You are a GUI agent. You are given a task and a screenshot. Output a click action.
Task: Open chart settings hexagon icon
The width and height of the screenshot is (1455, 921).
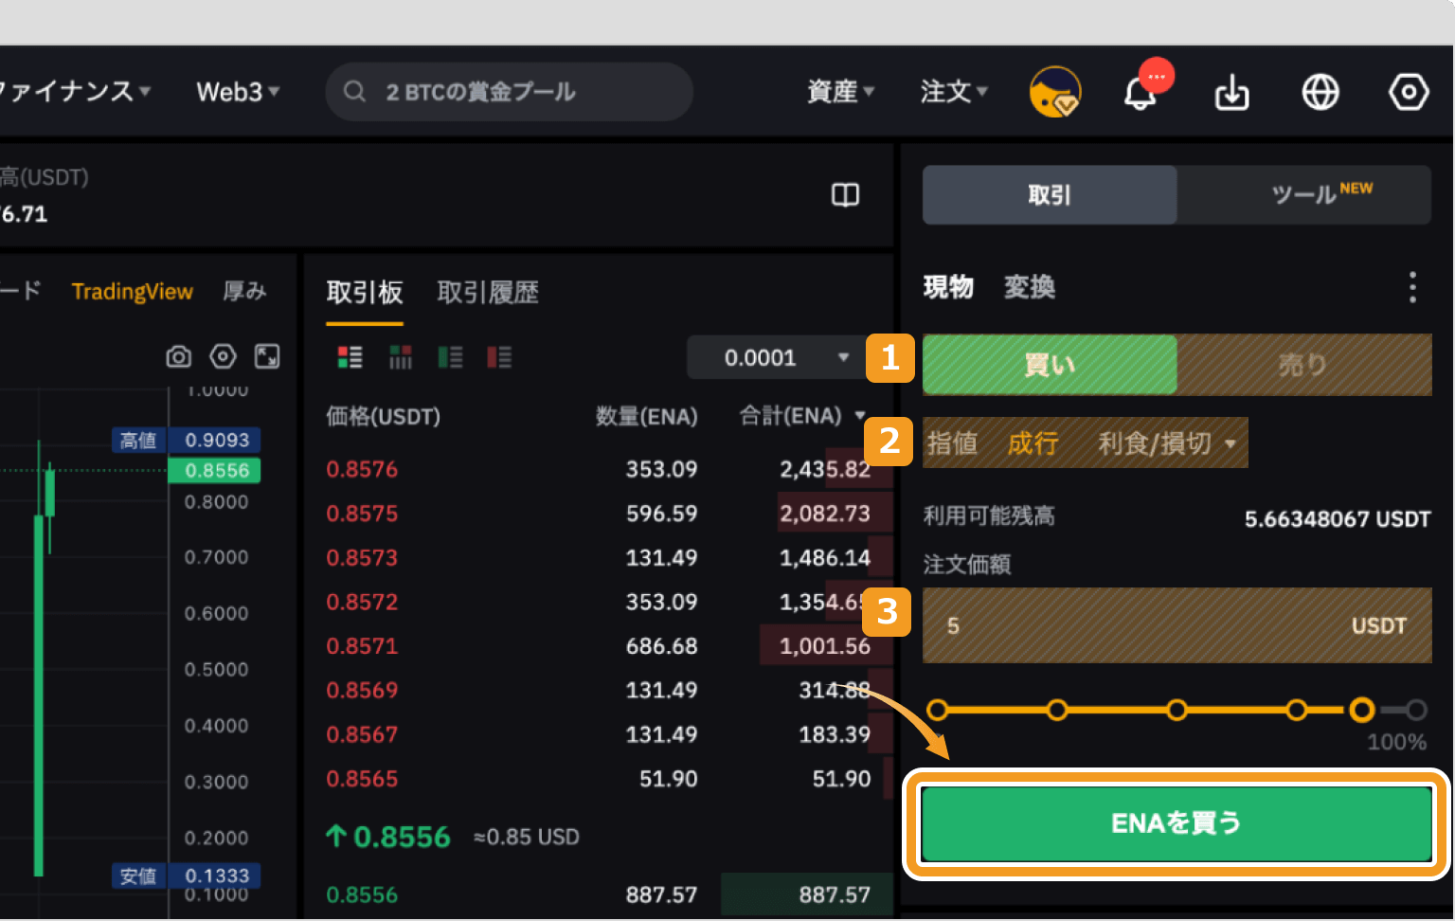223,356
